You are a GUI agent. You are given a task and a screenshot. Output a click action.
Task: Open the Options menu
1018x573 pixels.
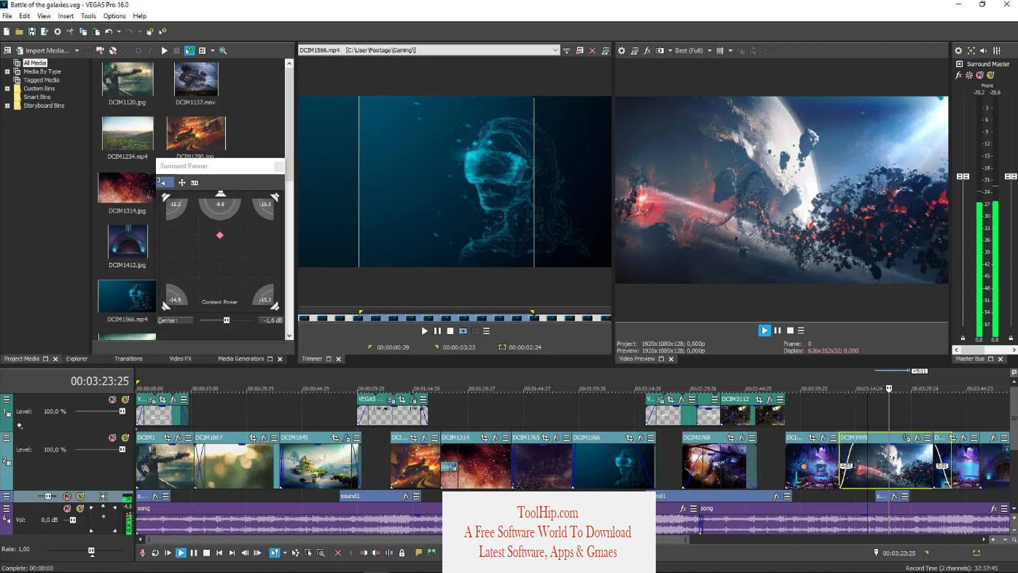114,15
